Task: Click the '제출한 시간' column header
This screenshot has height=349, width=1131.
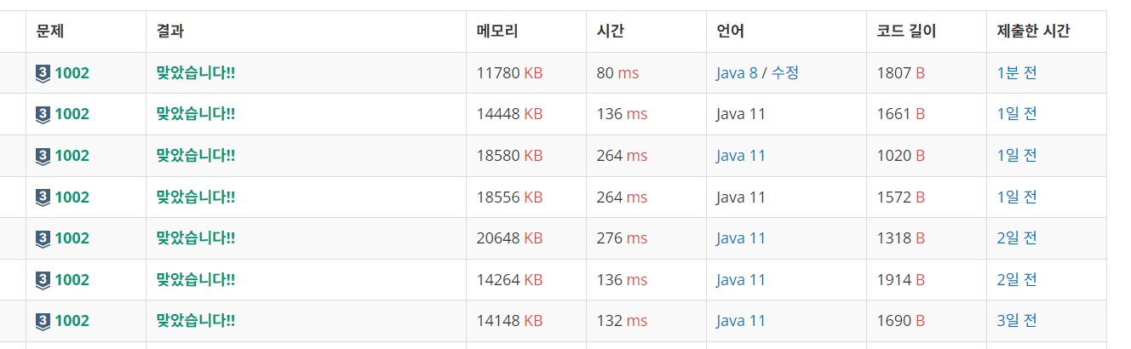Action: coord(1034,31)
